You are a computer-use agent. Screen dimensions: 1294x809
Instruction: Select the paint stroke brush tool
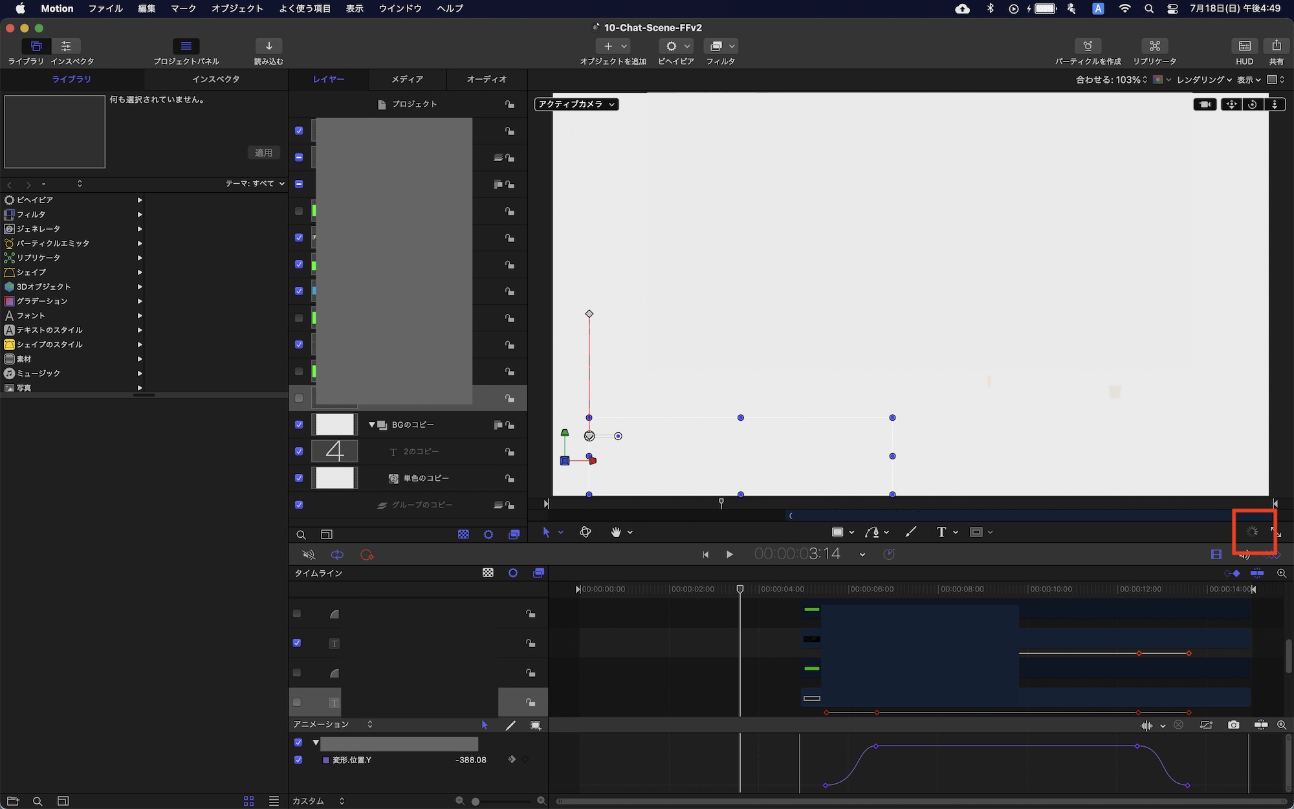tap(910, 532)
